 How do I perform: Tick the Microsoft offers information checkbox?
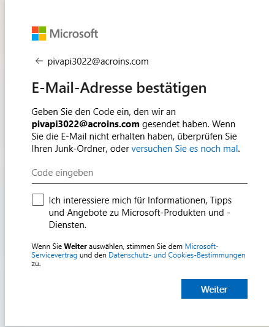click(38, 200)
